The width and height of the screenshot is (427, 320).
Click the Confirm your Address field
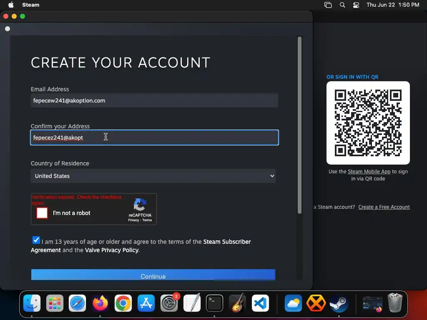pos(154,137)
